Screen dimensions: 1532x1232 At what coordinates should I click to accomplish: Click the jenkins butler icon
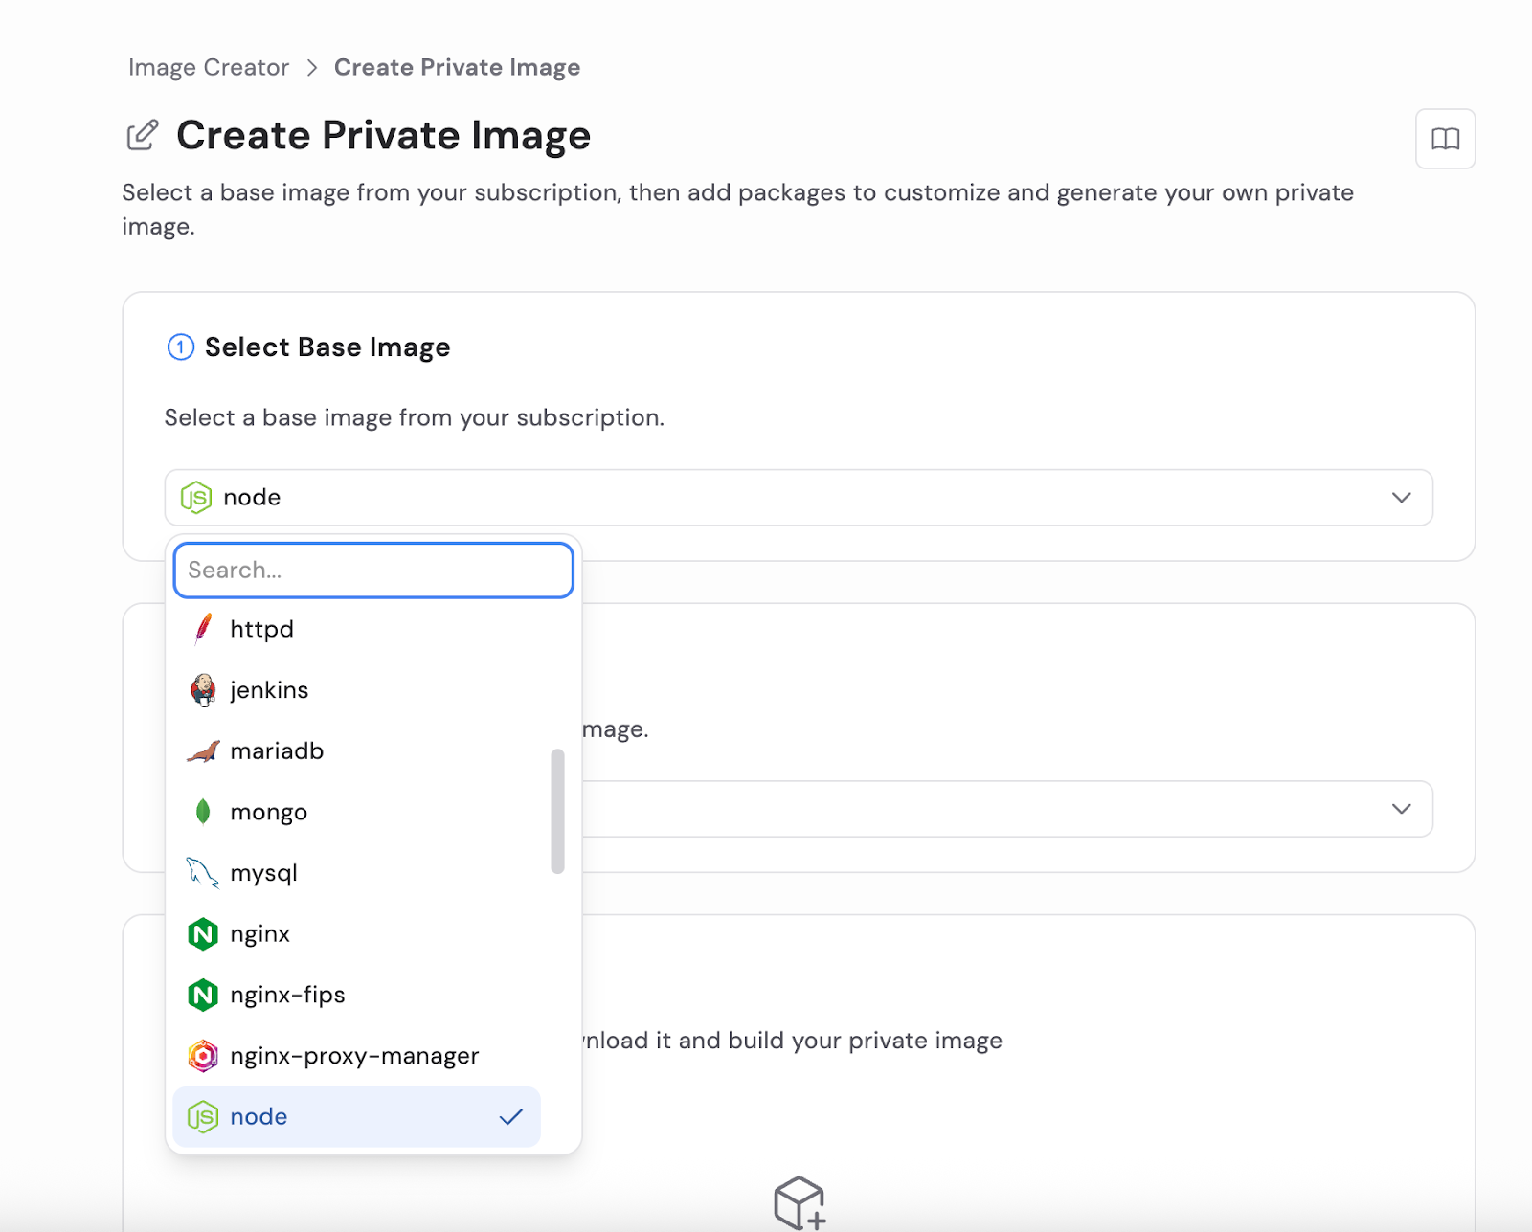(x=202, y=689)
